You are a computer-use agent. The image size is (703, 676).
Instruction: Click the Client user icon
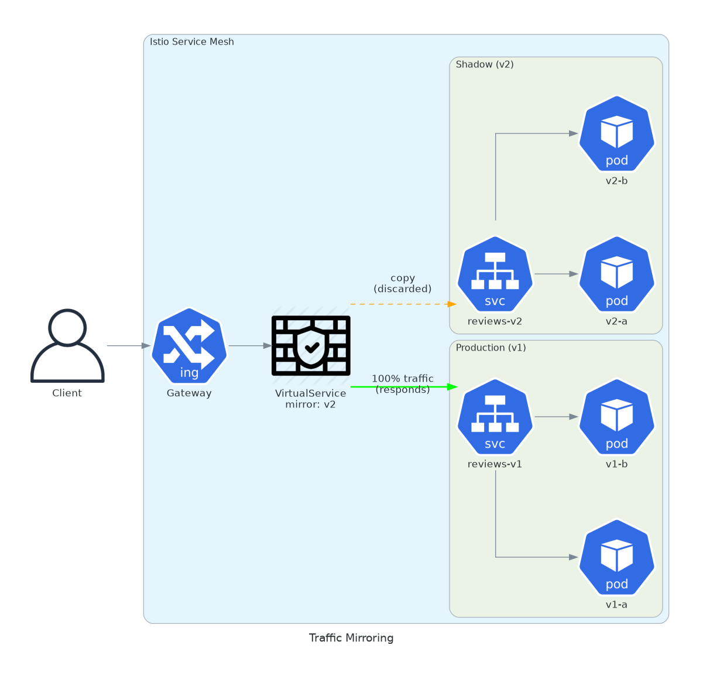tap(67, 345)
